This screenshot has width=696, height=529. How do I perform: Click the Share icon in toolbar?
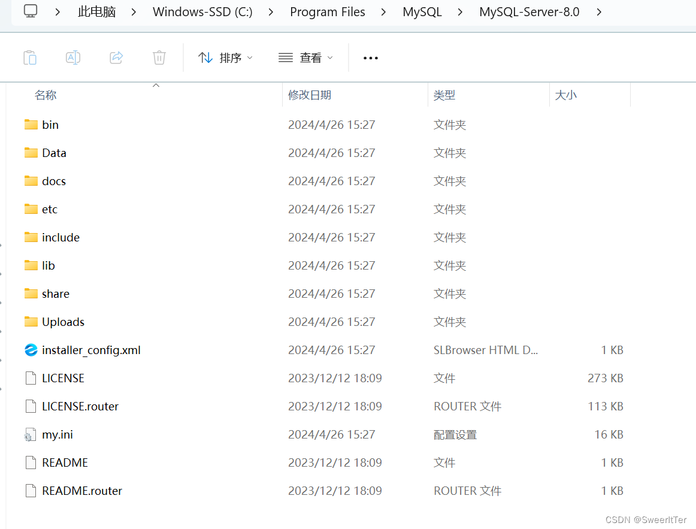click(116, 58)
